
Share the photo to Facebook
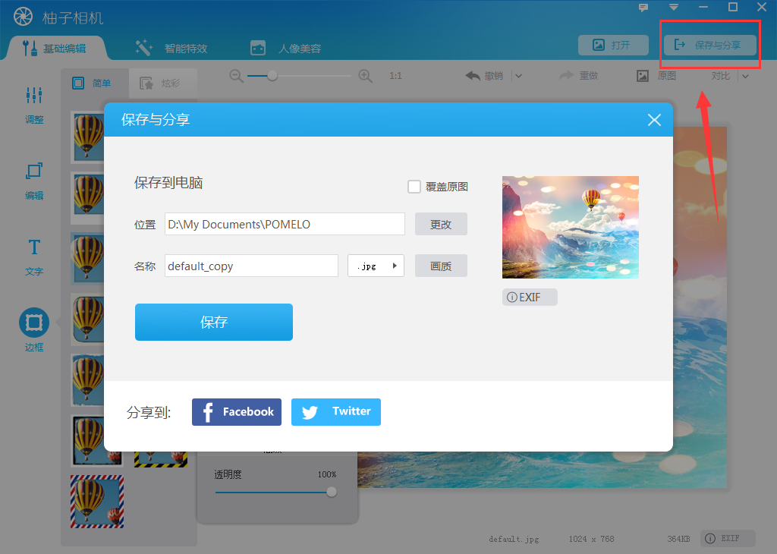tap(236, 411)
